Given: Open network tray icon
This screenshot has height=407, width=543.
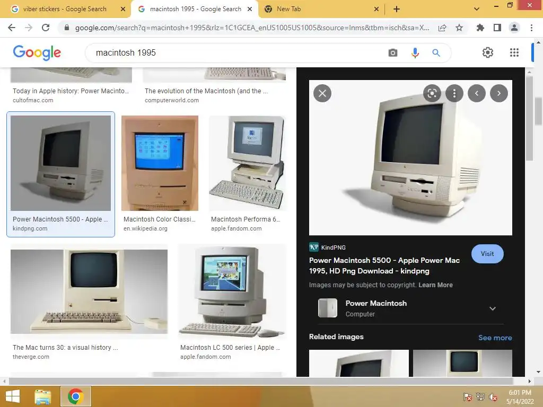Looking at the screenshot, I should point(480,396).
